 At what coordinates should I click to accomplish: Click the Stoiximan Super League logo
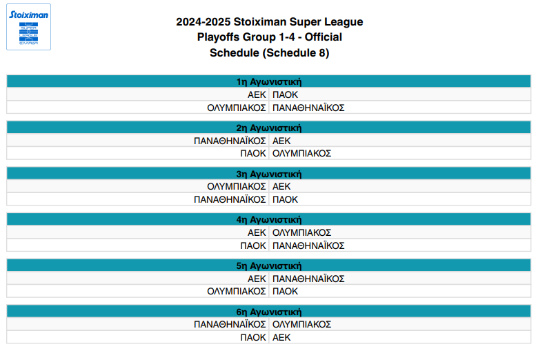tap(28, 27)
